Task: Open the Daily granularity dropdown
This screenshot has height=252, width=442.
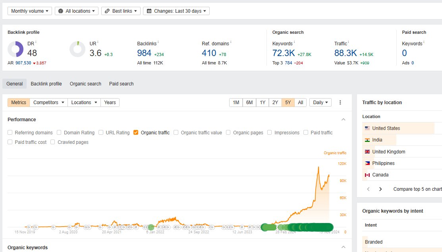Action: click(x=320, y=103)
